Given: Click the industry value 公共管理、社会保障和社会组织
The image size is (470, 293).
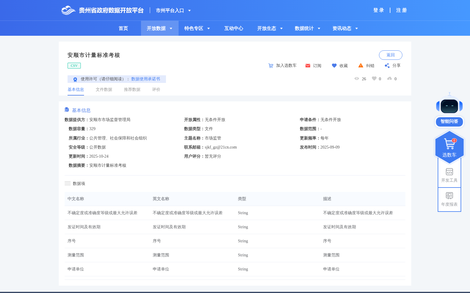Looking at the screenshot, I should 118,138.
